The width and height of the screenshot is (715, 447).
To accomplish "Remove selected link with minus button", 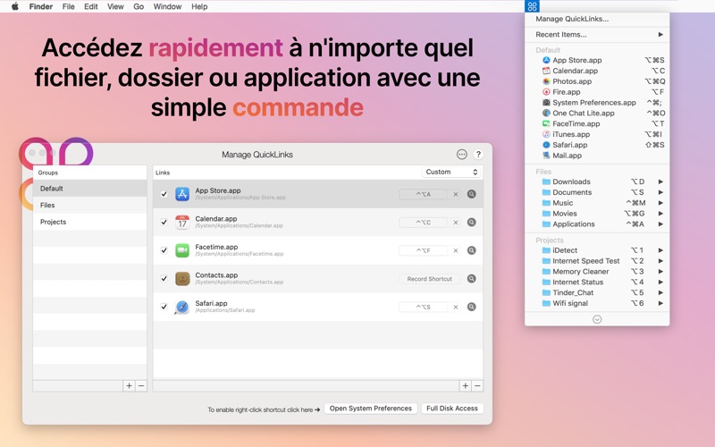I will (x=477, y=386).
